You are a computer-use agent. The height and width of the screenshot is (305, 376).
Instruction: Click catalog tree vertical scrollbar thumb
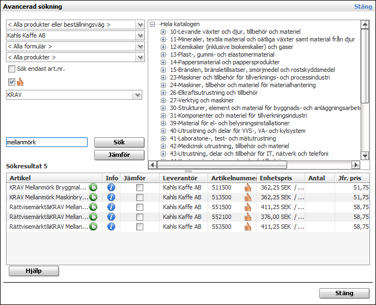(x=365, y=66)
